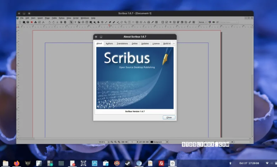Open FileZilla from the dock
This screenshot has width=277, height=167.
click(x=161, y=163)
